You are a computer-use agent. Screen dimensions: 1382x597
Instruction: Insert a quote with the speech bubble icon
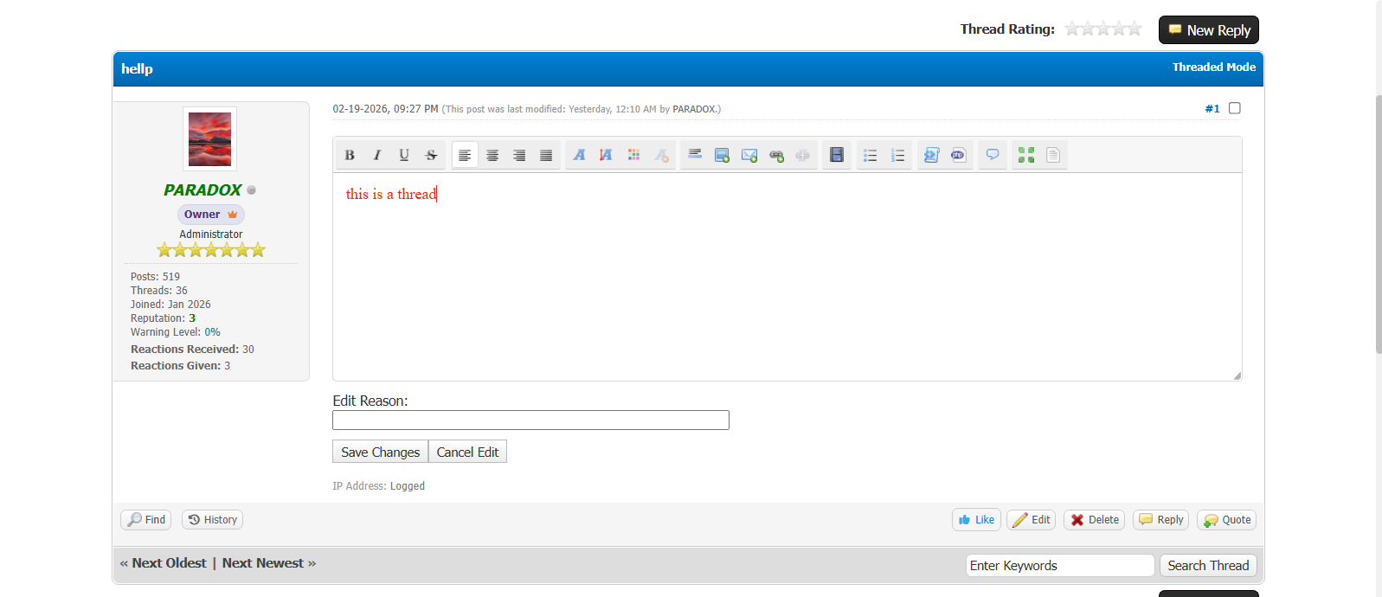coord(993,155)
